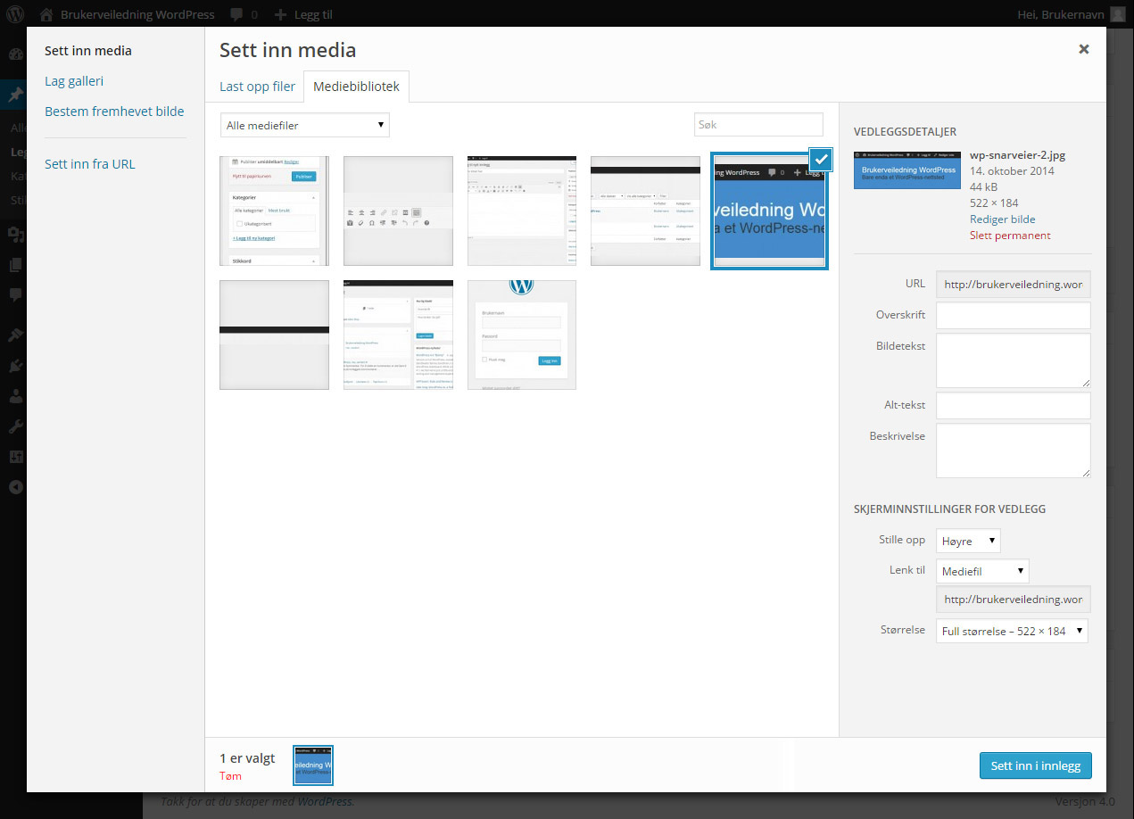Select the post editor screenshot thumbnail
The width and height of the screenshot is (1134, 819).
click(x=522, y=211)
